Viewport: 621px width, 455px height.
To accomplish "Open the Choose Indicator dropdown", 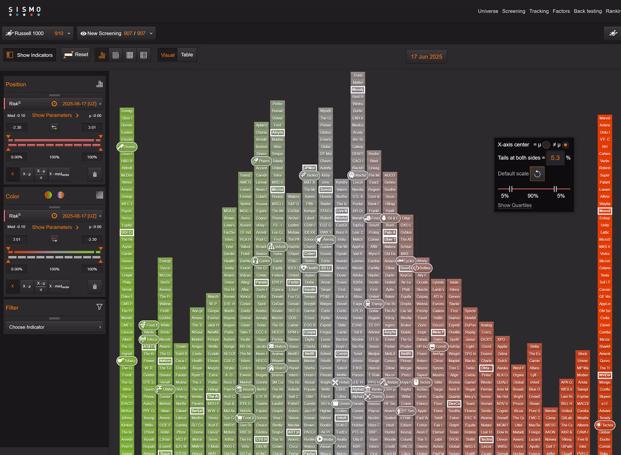I will pyautogui.click(x=54, y=327).
